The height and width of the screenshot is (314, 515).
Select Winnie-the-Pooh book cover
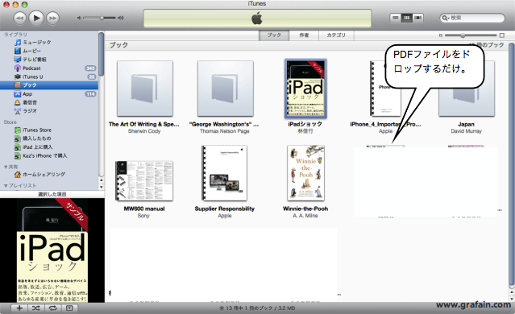(305, 173)
